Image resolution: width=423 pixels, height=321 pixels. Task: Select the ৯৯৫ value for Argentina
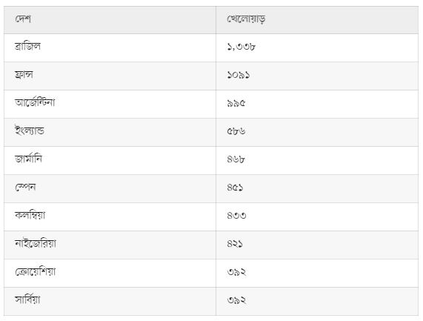pyautogui.click(x=236, y=103)
